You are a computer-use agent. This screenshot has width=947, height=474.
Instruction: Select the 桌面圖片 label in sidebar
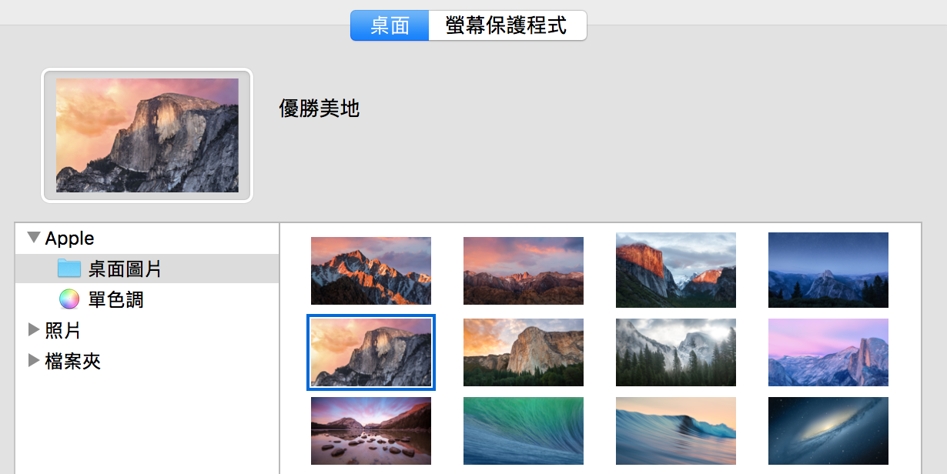coord(125,269)
